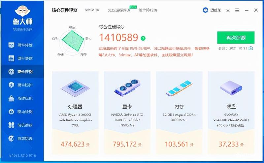Viewport: 264px width, 163px height.
Task: Switch to 光线追踪评测 tab
Action: pyautogui.click(x=119, y=10)
